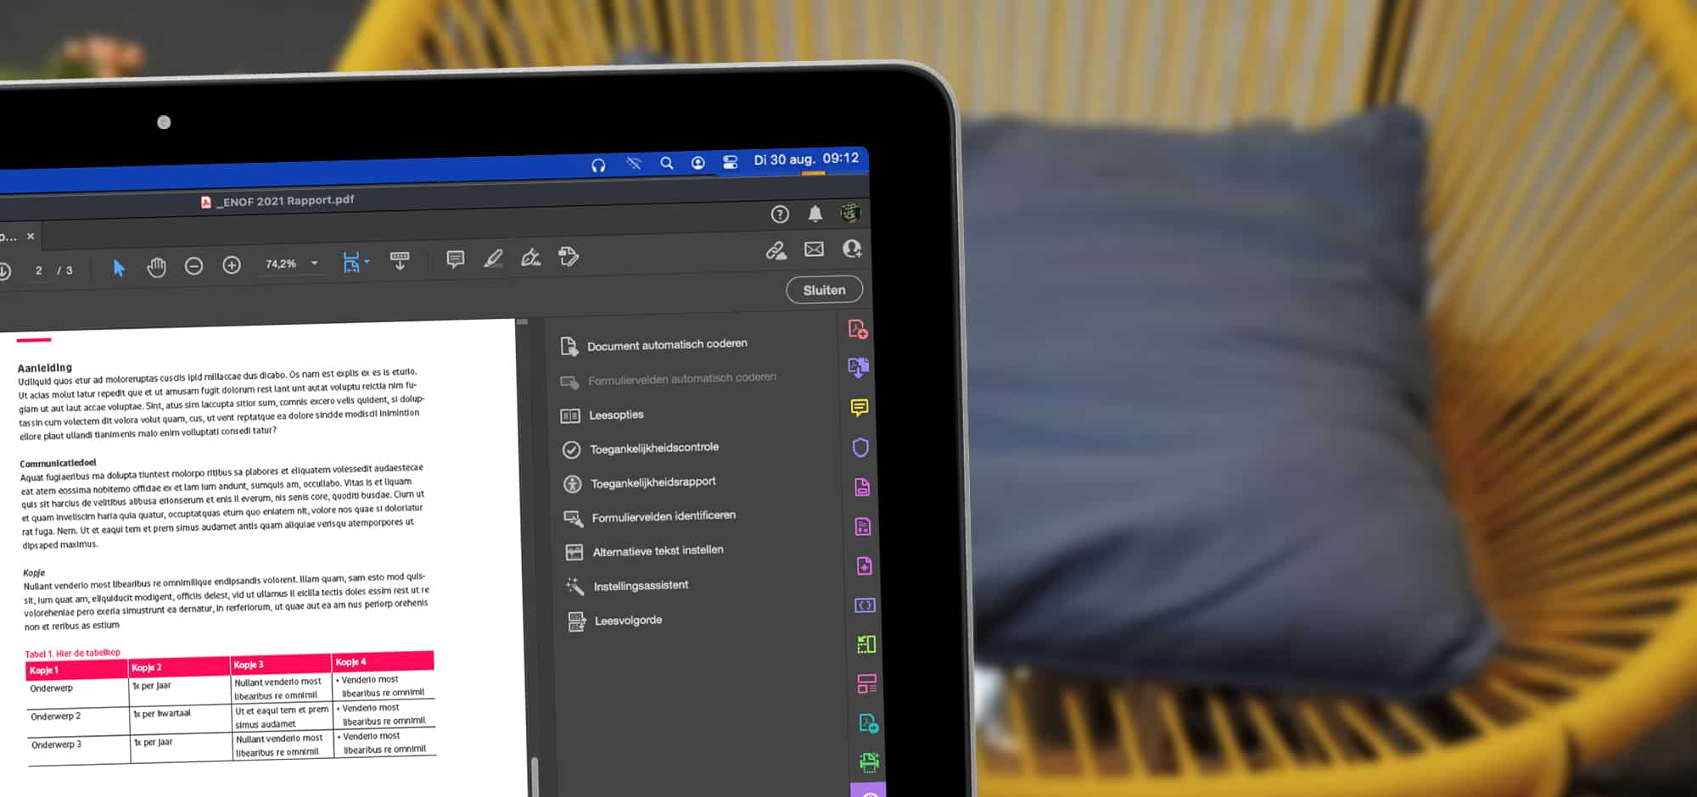The image size is (1697, 797).
Task: Open Leesopties
Action: pos(602,415)
